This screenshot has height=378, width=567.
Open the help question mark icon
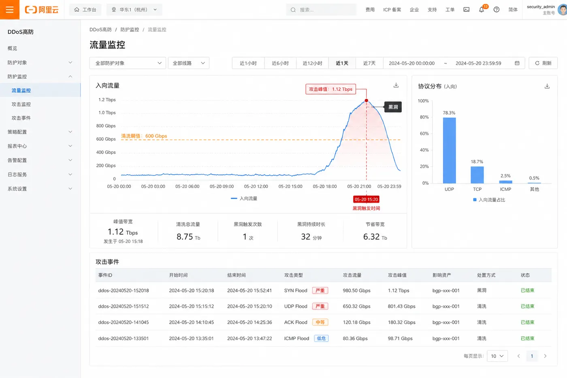click(x=497, y=10)
